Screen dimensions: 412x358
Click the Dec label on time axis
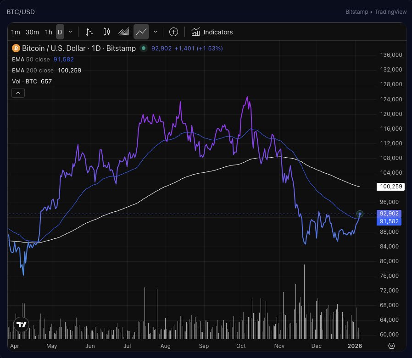[x=317, y=346]
